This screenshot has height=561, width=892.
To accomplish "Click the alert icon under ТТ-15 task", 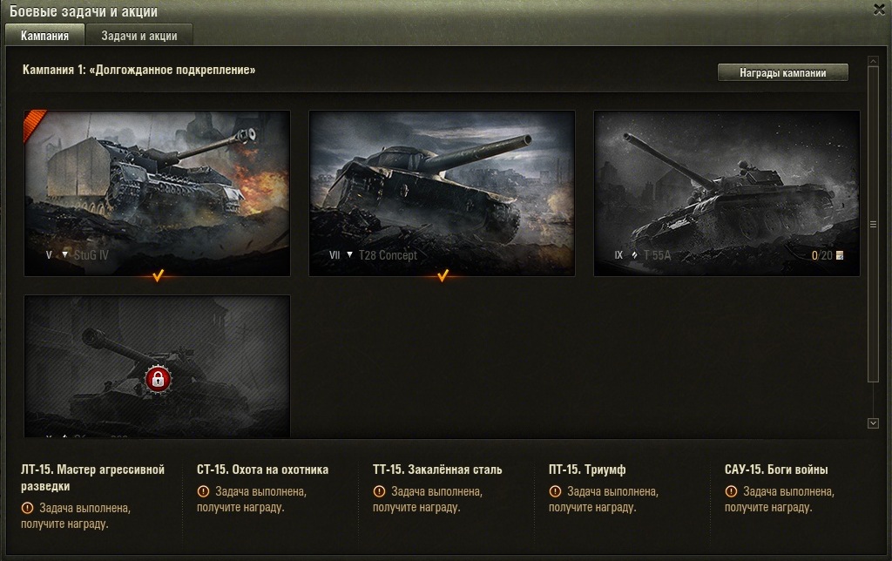I will click(x=379, y=490).
